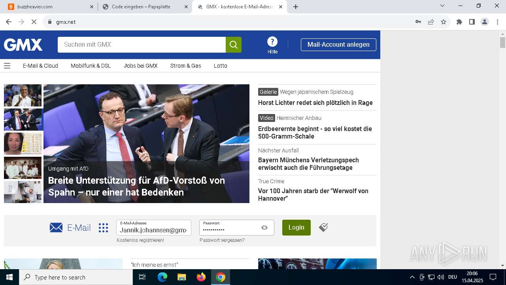Open the E-Mail & Cloud menu

click(x=40, y=66)
